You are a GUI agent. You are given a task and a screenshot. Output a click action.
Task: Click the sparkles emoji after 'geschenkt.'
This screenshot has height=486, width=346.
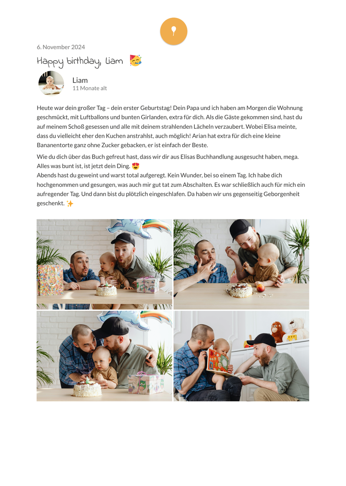click(70, 203)
